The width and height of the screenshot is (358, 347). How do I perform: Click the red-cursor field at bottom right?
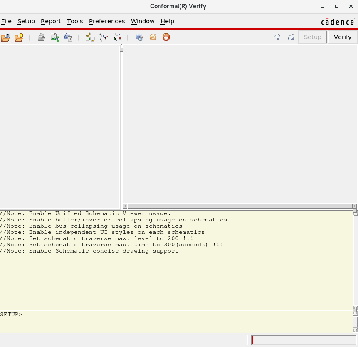(x=304, y=340)
